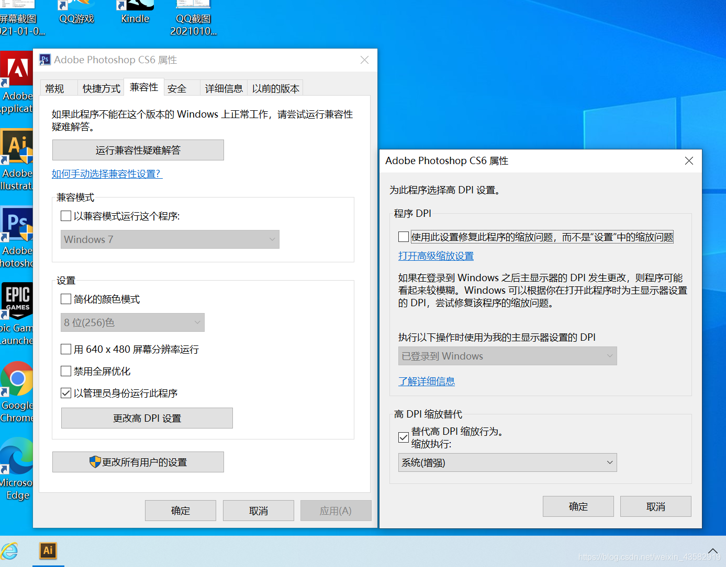The width and height of the screenshot is (726, 567).
Task: Open Kindle desktop shortcut
Action: [x=135, y=13]
